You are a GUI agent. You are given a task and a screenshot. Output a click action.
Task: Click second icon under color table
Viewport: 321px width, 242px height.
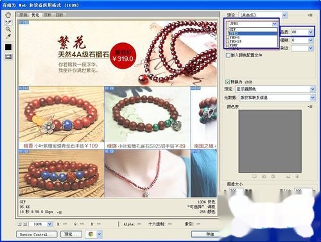pos(264,177)
